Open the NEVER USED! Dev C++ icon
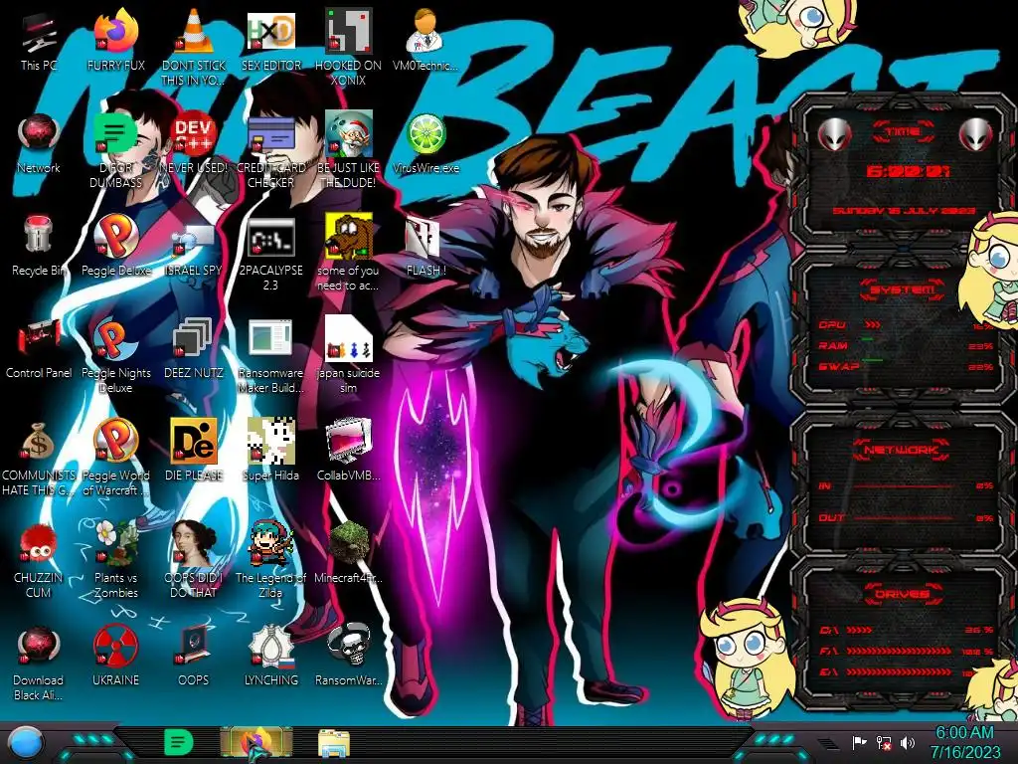The image size is (1018, 764). [x=194, y=134]
